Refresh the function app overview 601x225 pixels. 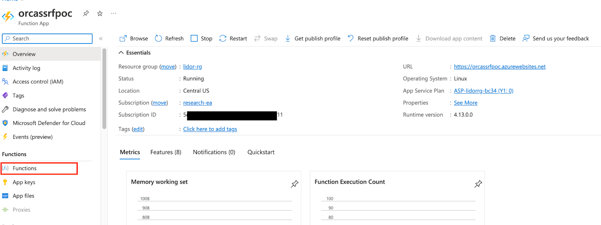coord(169,39)
